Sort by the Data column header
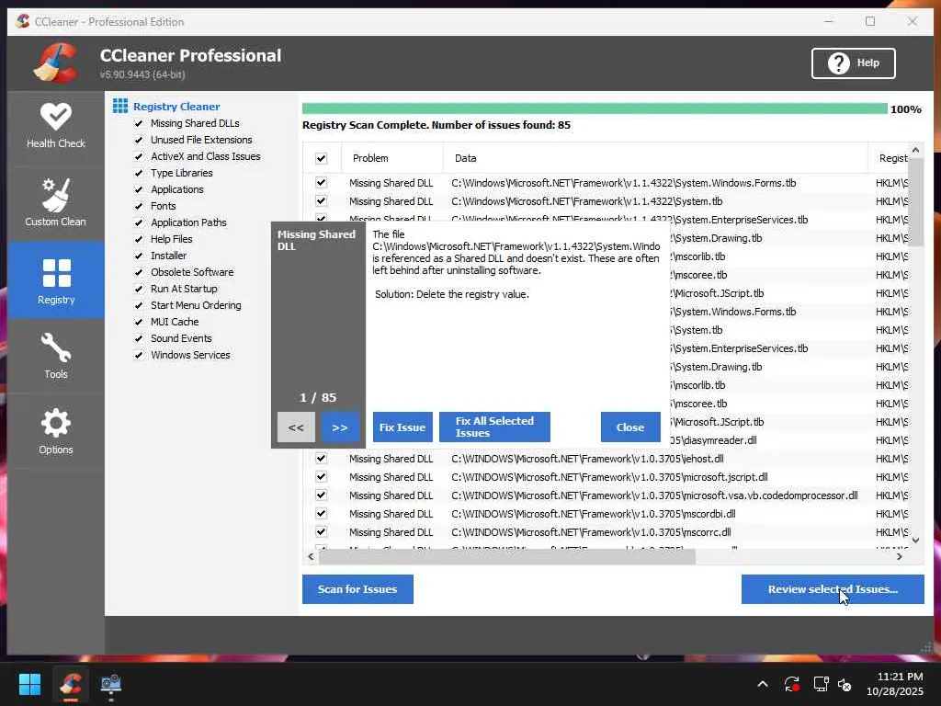The height and width of the screenshot is (706, 941). point(655,158)
